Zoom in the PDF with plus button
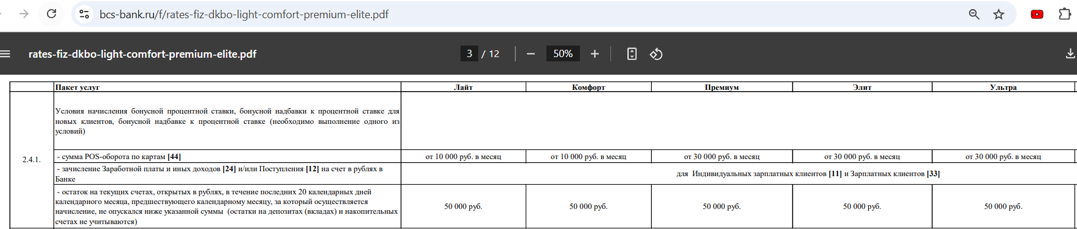 pyautogui.click(x=595, y=54)
